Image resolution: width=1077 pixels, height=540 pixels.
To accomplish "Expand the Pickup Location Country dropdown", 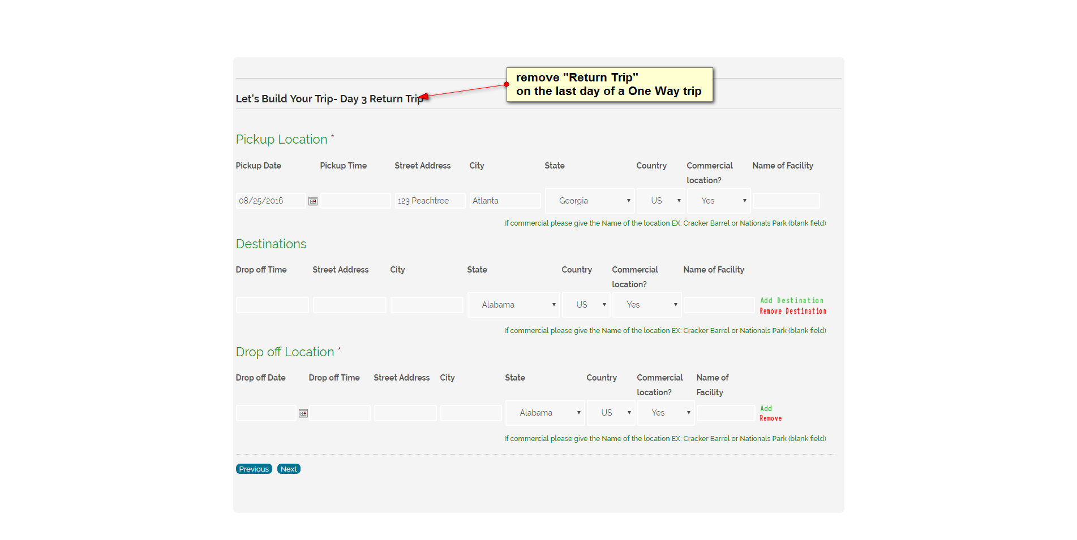I will [661, 201].
